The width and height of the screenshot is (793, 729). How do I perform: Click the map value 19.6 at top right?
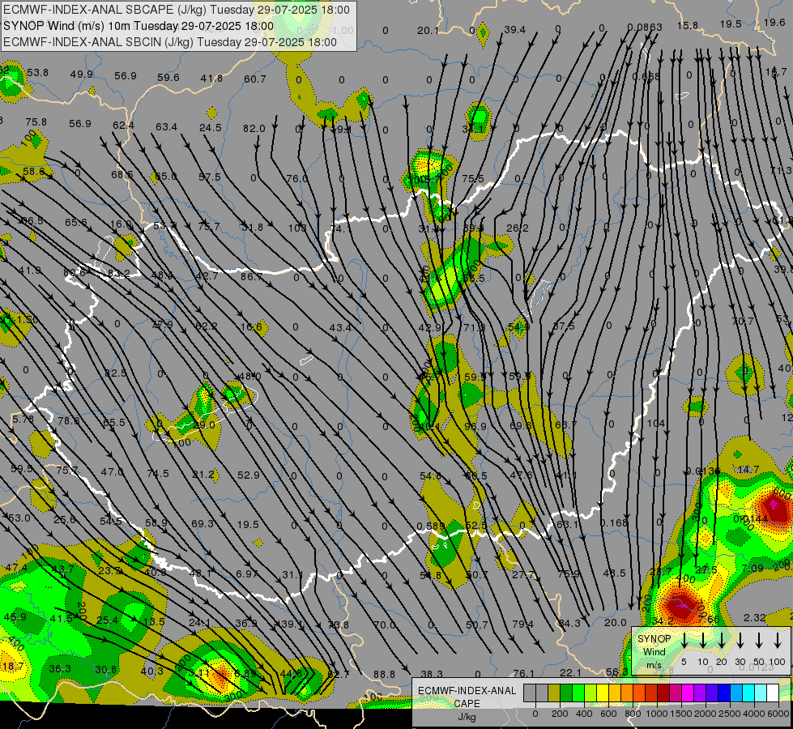pyautogui.click(x=774, y=22)
